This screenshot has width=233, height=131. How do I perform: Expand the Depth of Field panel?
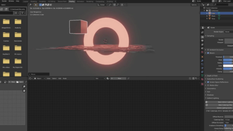coord(212,76)
